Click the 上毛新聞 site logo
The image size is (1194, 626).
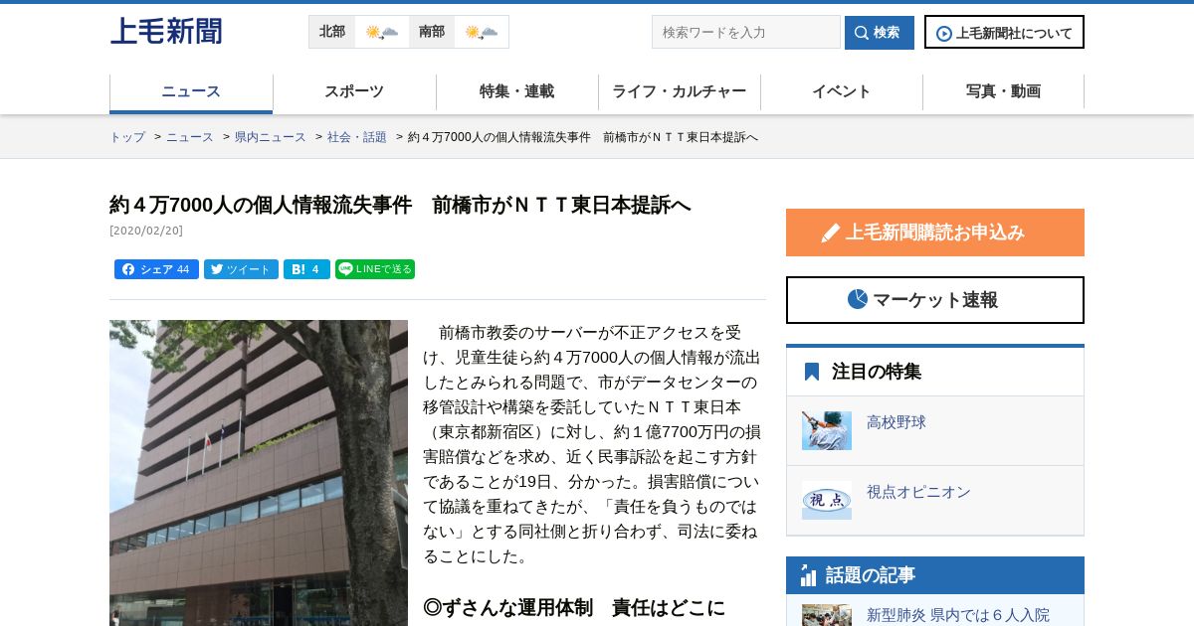pos(166,31)
